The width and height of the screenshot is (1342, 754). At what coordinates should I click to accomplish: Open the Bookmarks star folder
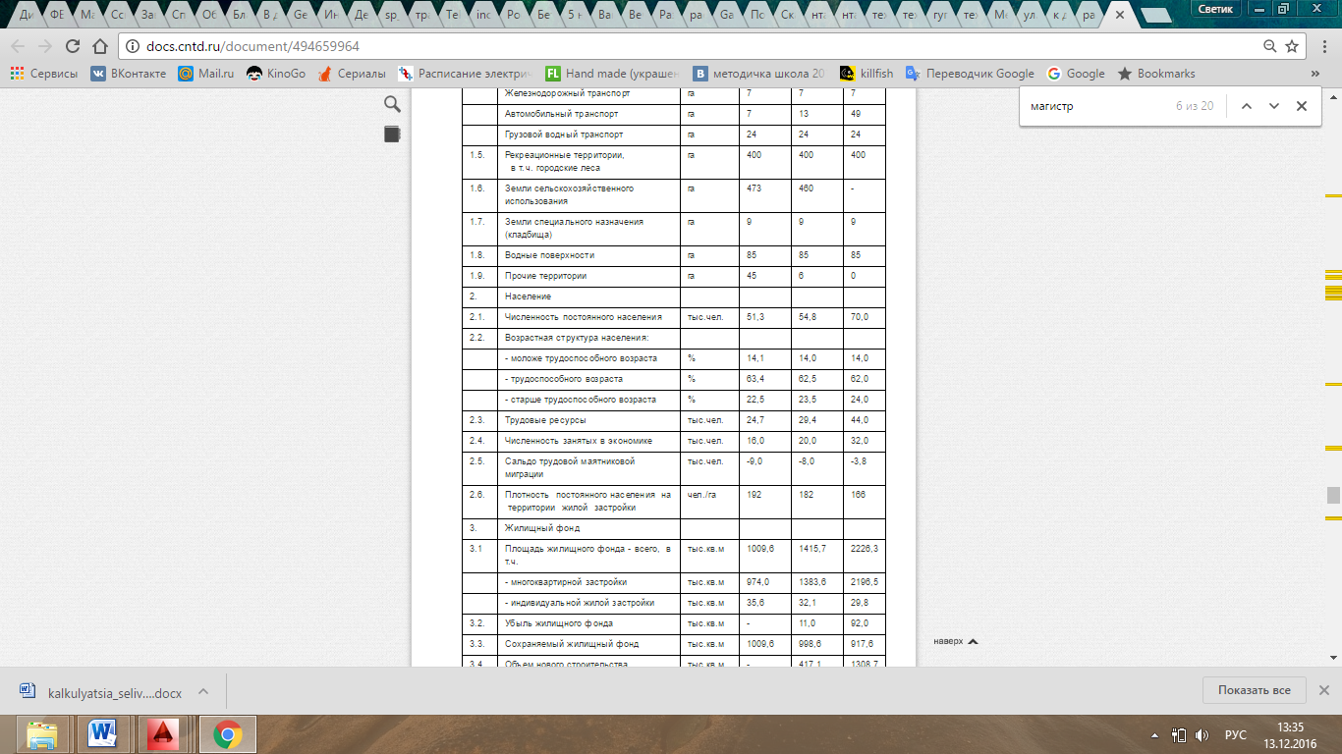click(x=1156, y=74)
